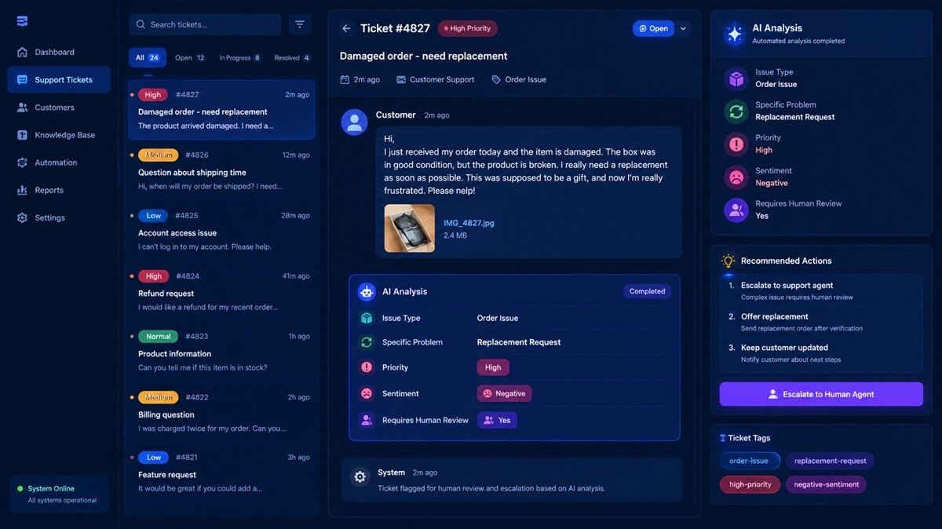Open ticket #4825 Account access issue
Screen dimensions: 942x529
[222, 231]
